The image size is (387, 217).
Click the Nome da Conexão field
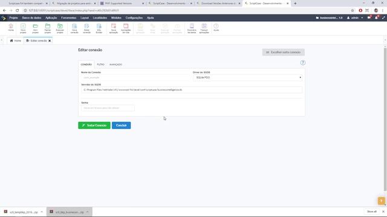click(x=135, y=78)
